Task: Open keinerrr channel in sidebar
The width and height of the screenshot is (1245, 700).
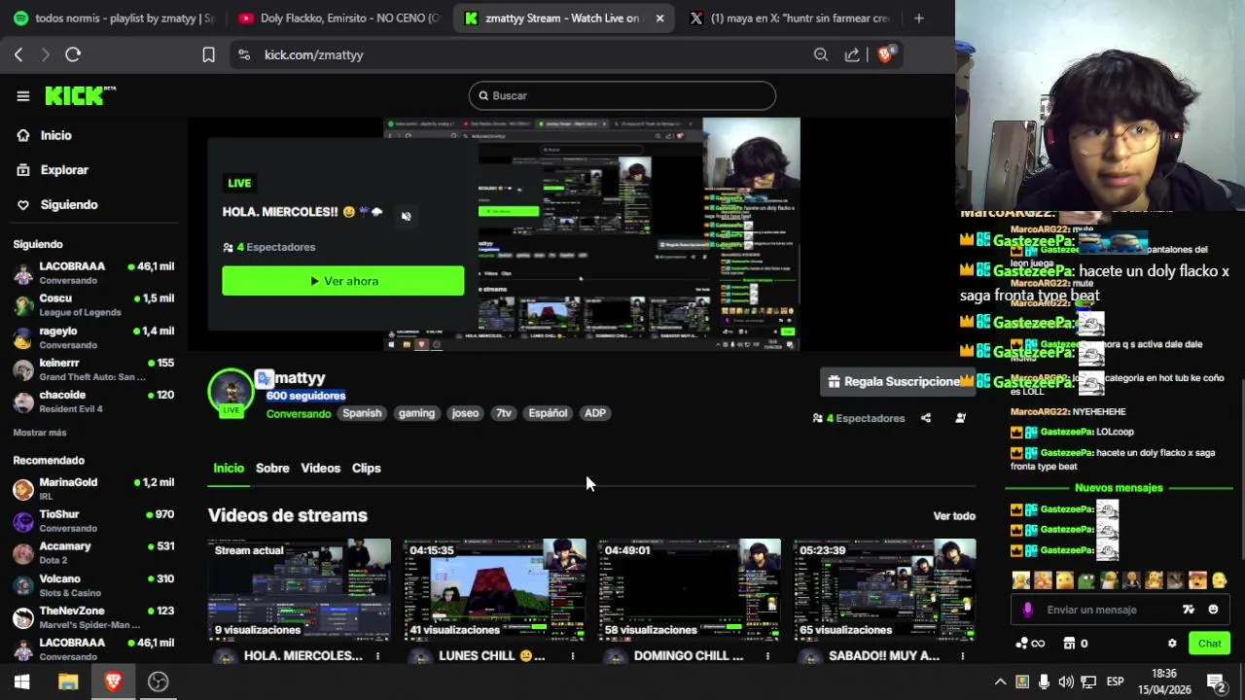Action: coord(93,369)
